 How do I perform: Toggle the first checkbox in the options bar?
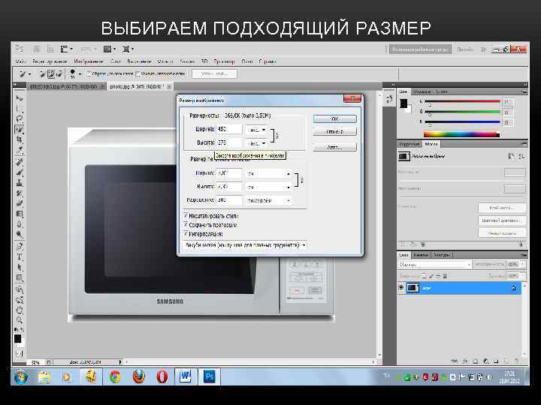click(x=89, y=73)
